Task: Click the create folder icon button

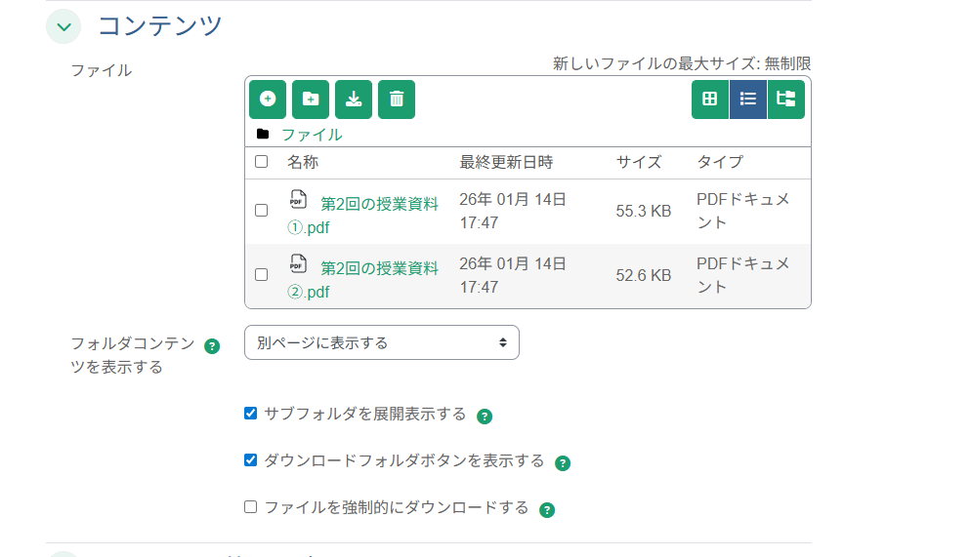Action: tap(311, 99)
